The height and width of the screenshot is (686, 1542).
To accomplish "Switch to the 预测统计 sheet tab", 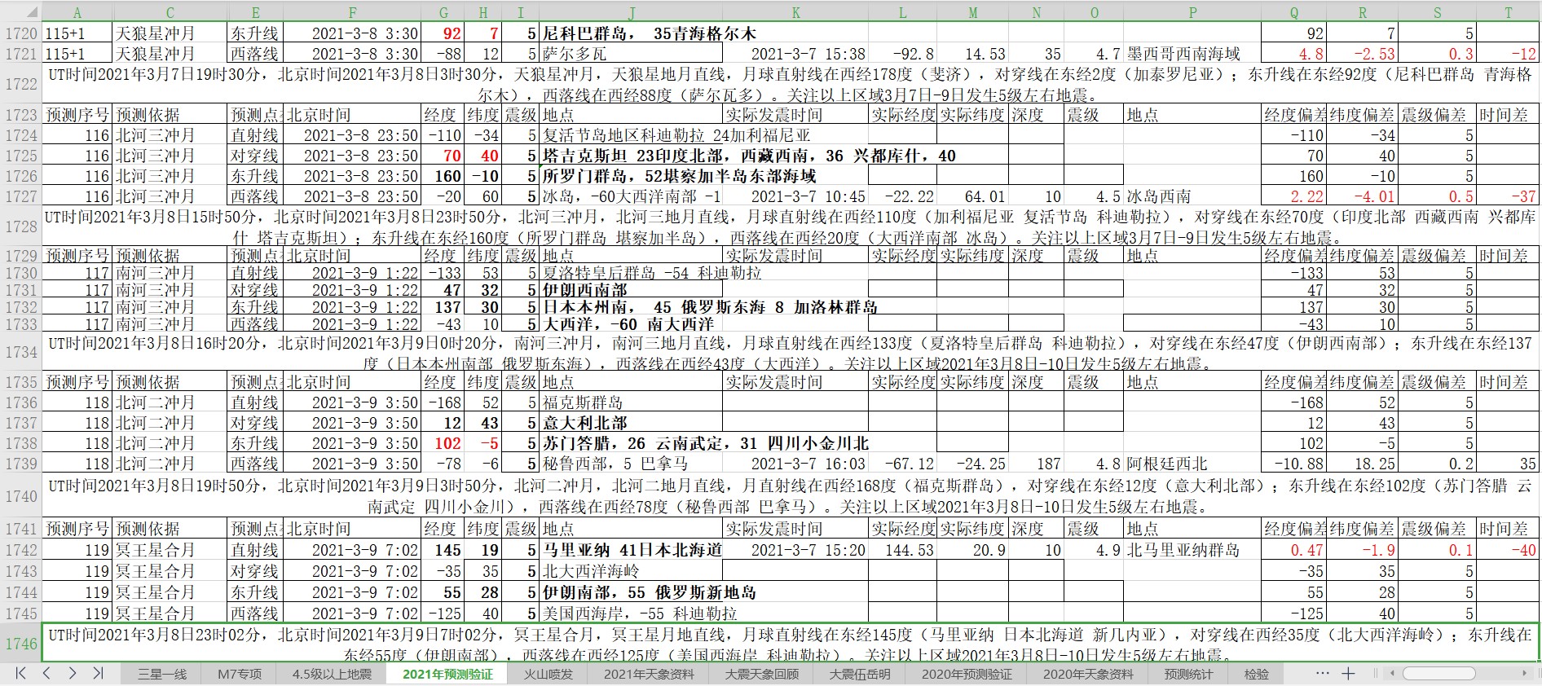I will (x=1187, y=674).
